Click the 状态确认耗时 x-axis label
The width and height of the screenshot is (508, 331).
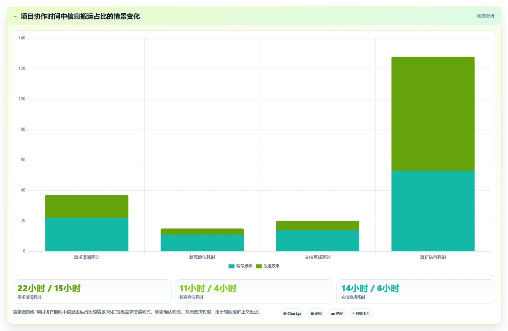coord(202,257)
